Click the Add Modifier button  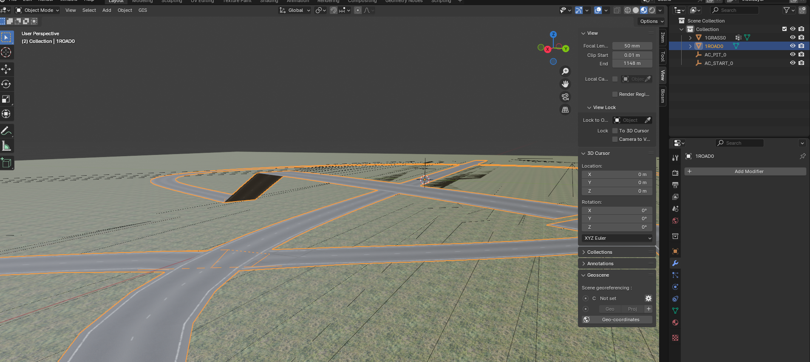[745, 171]
